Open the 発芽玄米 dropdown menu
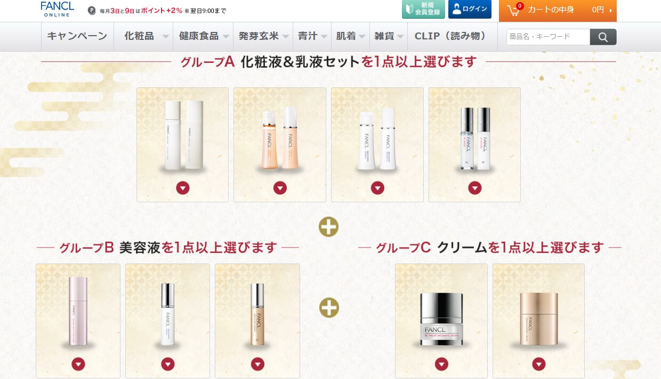The height and width of the screenshot is (379, 661). 263,36
